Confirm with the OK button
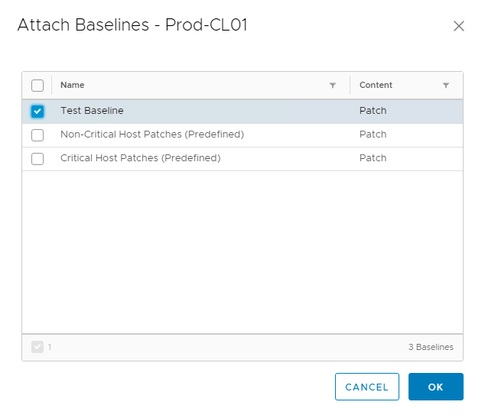The image size is (485, 418). (435, 387)
